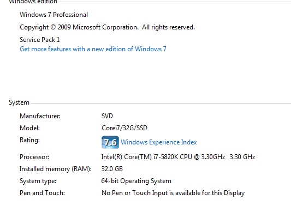
Task: Select the Corei7/32G/SSD model value
Action: click(x=124, y=128)
